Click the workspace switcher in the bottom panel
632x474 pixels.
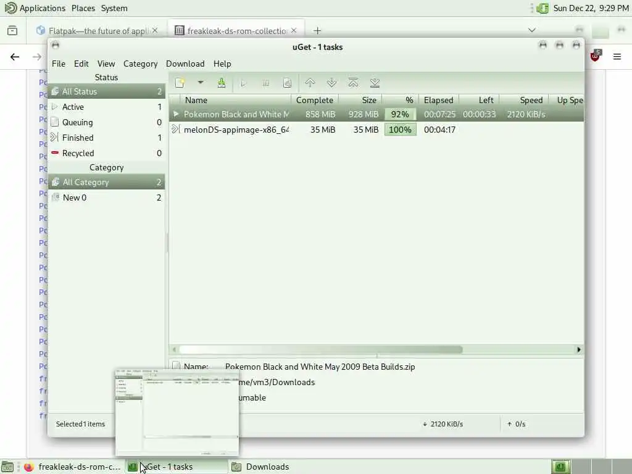[x=592, y=467]
